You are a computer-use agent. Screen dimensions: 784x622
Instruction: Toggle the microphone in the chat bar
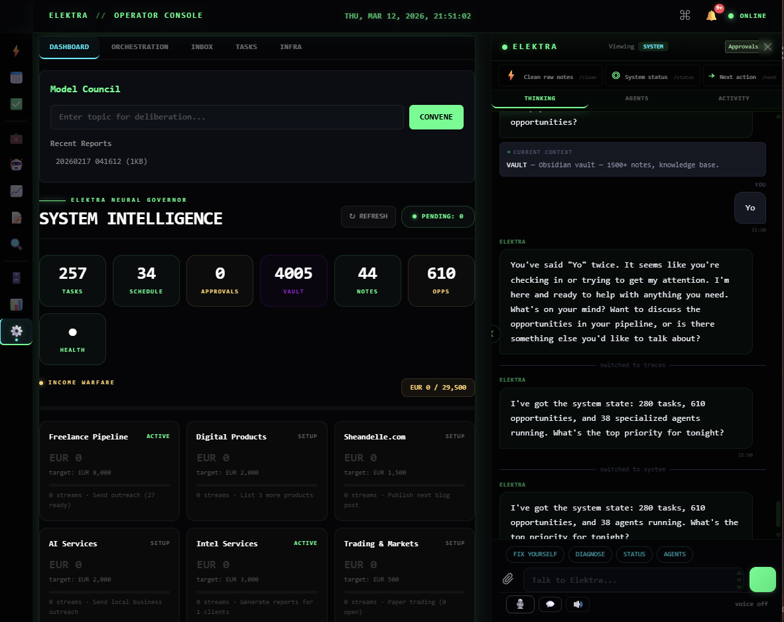pos(520,604)
